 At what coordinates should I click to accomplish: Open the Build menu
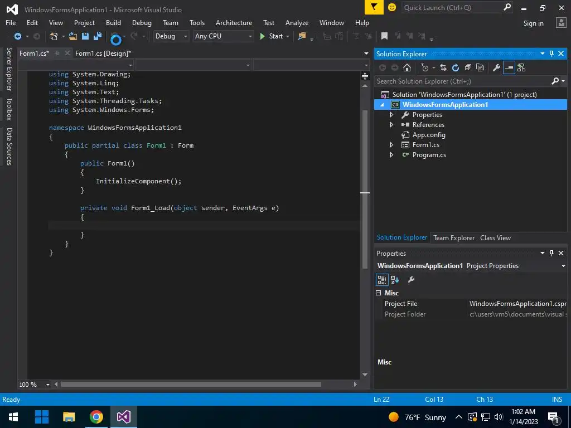(x=113, y=22)
